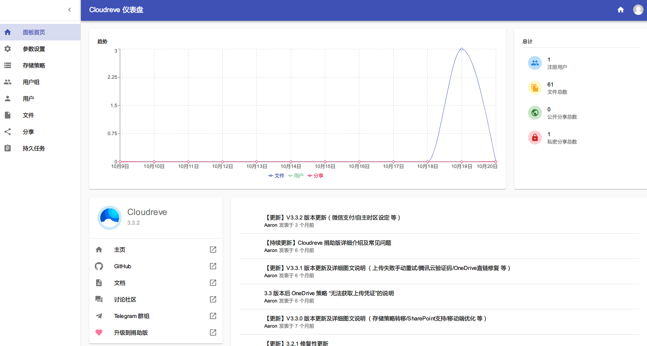Viewport: 647px width, 346px height.
Task: Open V3.3.0 版本更新及详细图文说明 post
Action: pyautogui.click(x=375, y=318)
